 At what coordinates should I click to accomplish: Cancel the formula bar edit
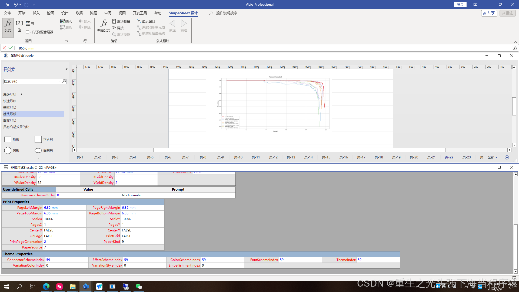tap(4, 48)
